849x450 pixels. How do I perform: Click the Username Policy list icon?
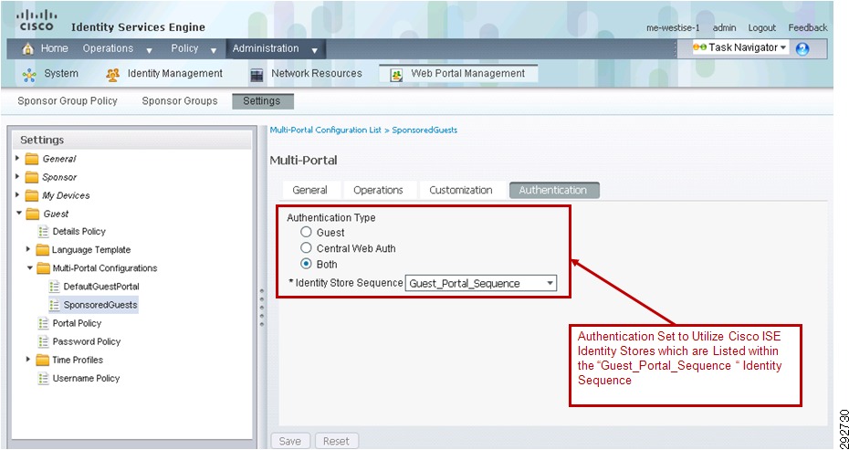tap(43, 379)
